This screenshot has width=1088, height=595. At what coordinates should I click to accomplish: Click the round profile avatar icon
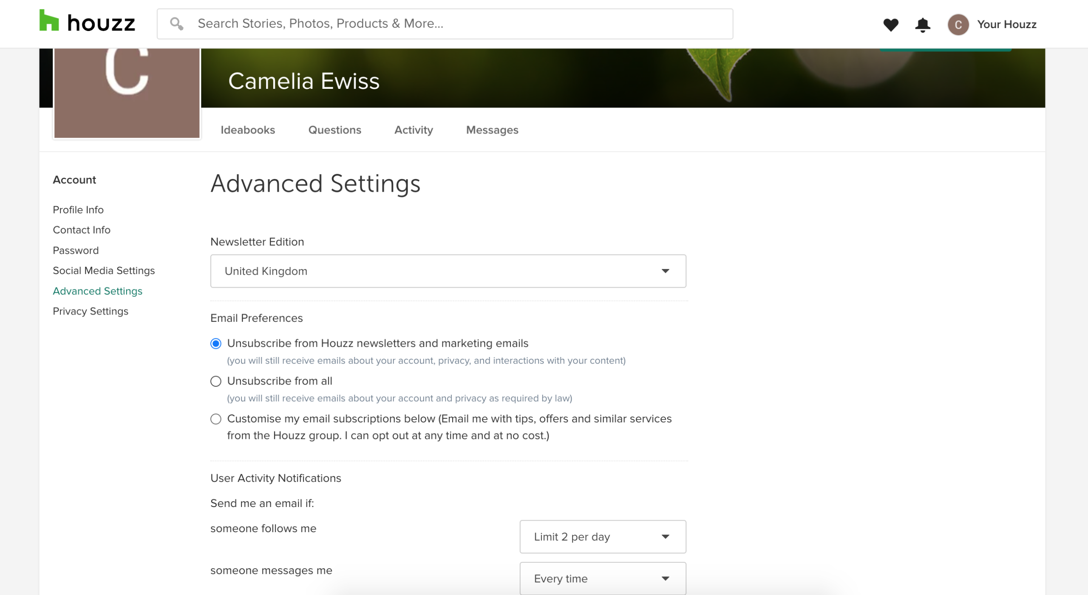(958, 25)
